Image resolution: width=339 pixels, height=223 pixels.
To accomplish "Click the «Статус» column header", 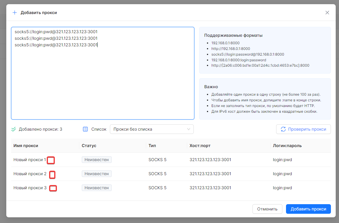I will 89,146.
